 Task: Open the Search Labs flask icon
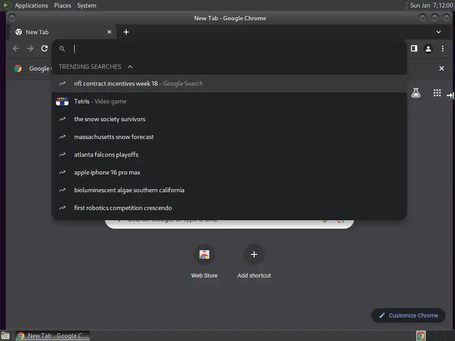[x=416, y=93]
